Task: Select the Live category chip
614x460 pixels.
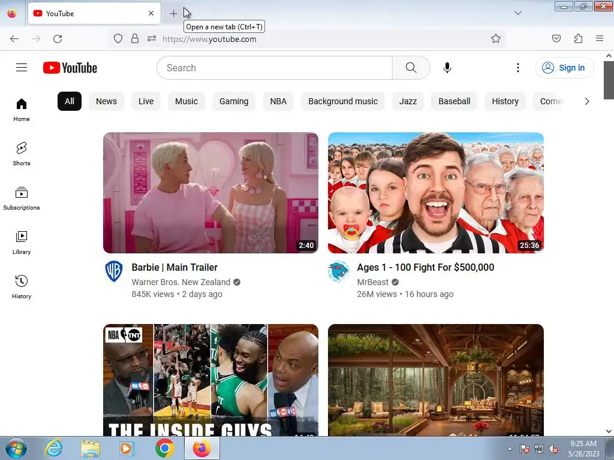Action: [146, 101]
